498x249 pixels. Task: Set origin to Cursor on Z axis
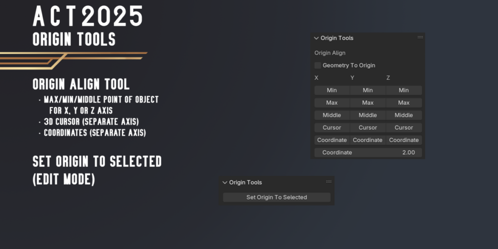pyautogui.click(x=404, y=127)
